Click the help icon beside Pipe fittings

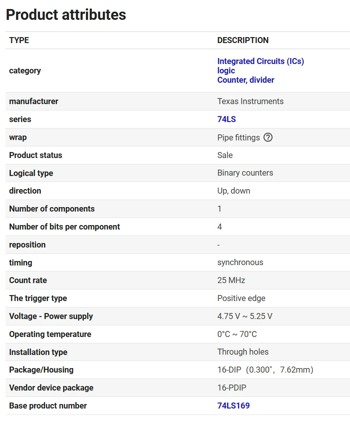click(268, 137)
